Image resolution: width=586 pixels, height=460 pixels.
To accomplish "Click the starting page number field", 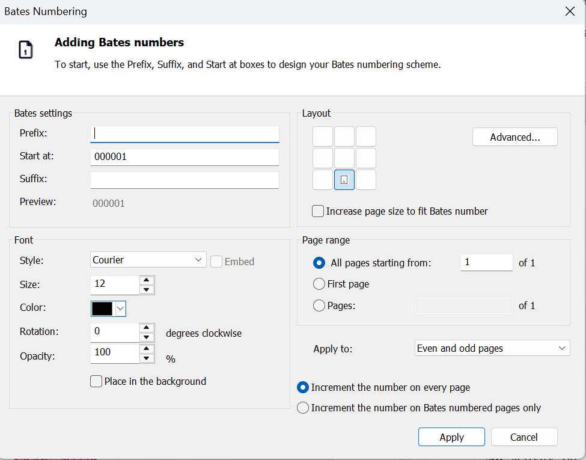I will (x=487, y=263).
